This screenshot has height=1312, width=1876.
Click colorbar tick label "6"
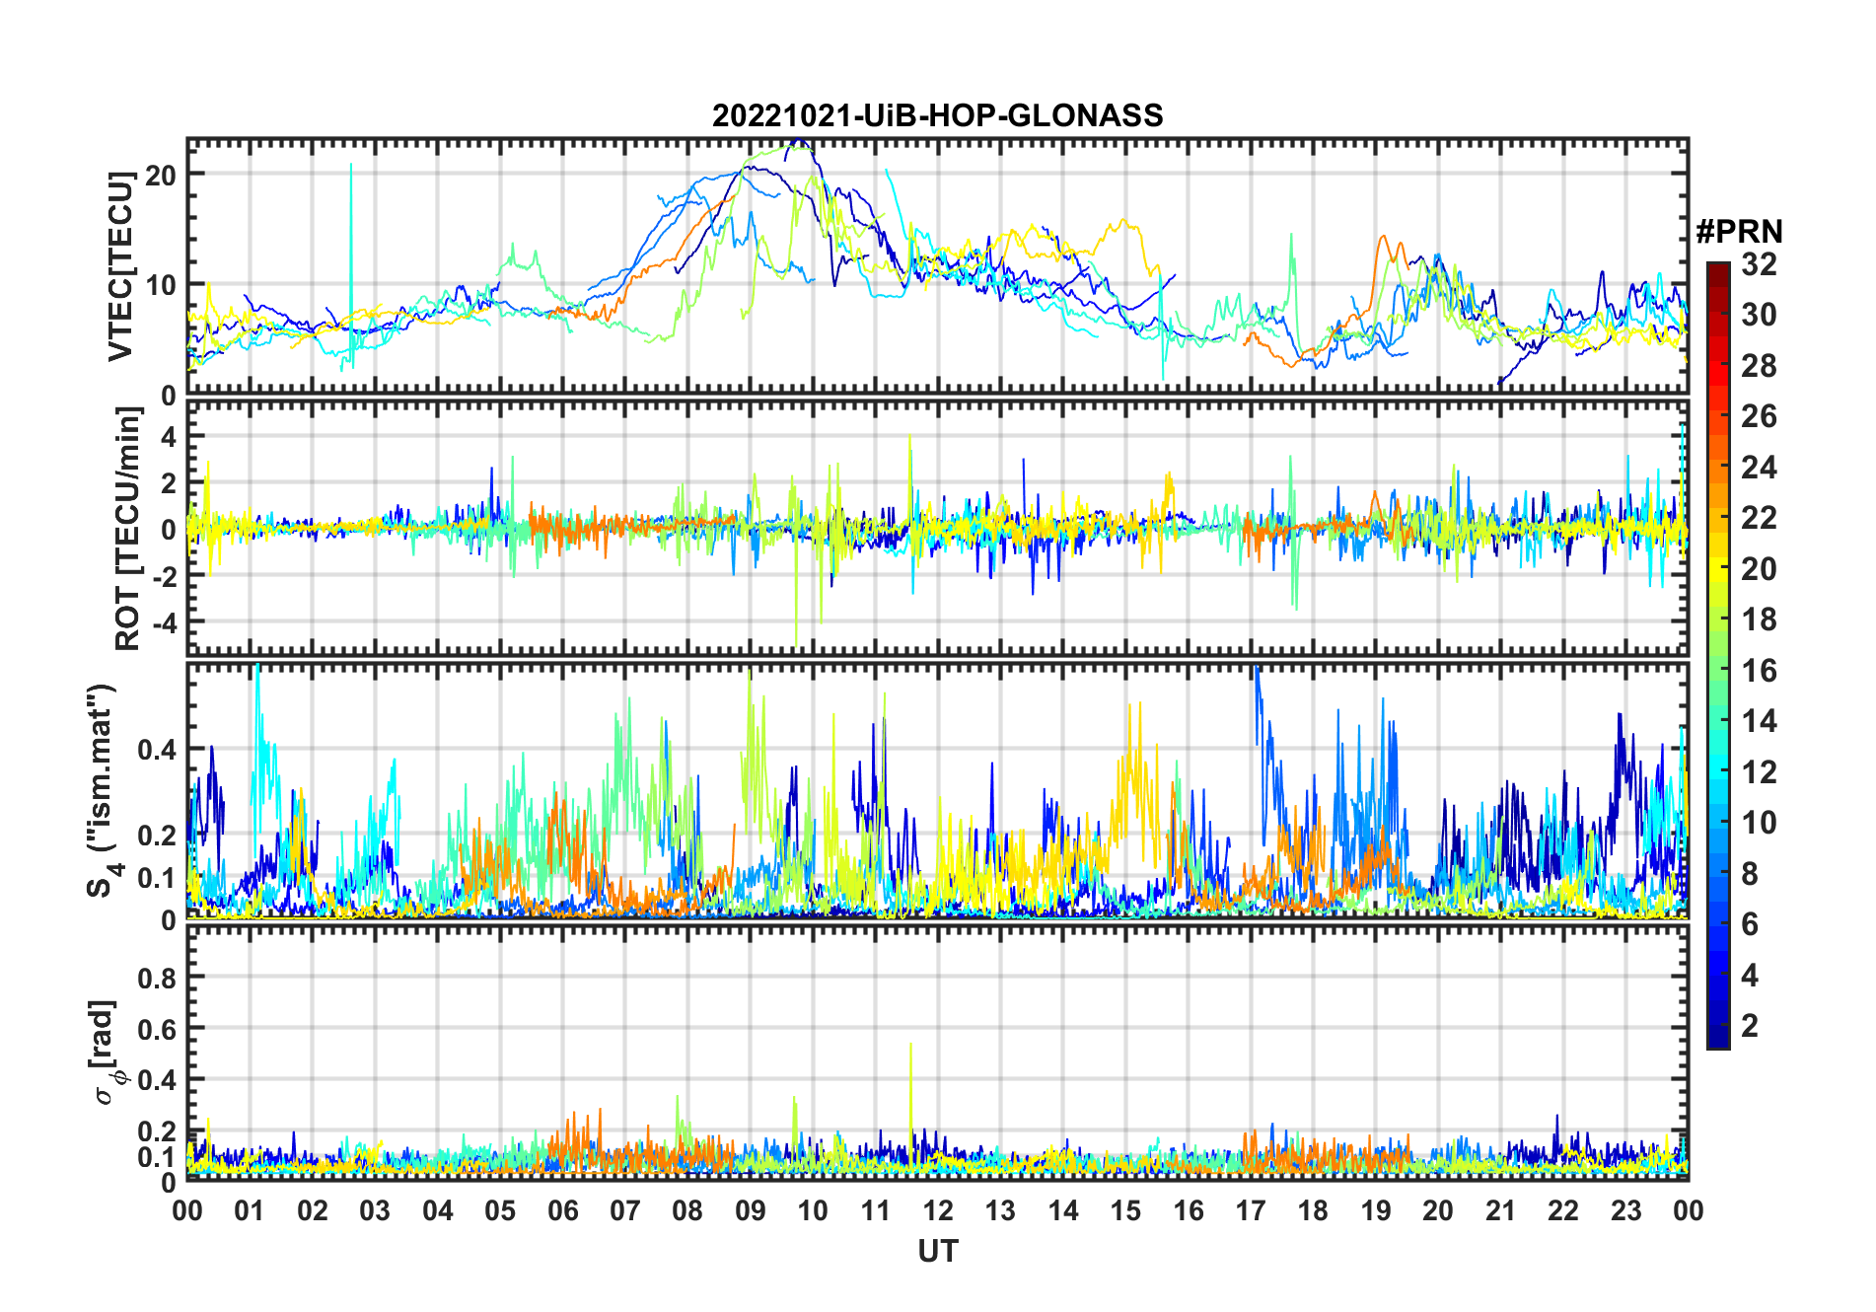coord(1750,924)
